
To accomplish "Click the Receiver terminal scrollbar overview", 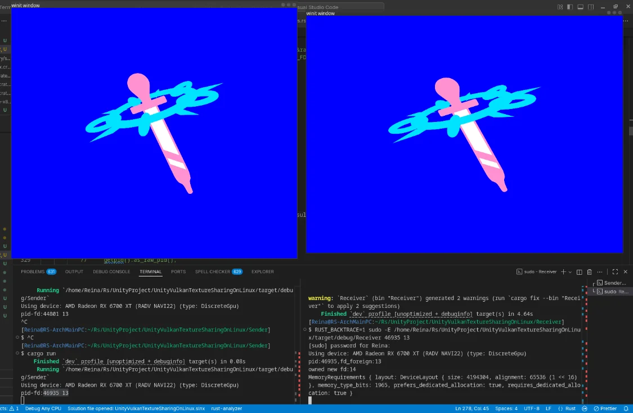I will pos(584,345).
